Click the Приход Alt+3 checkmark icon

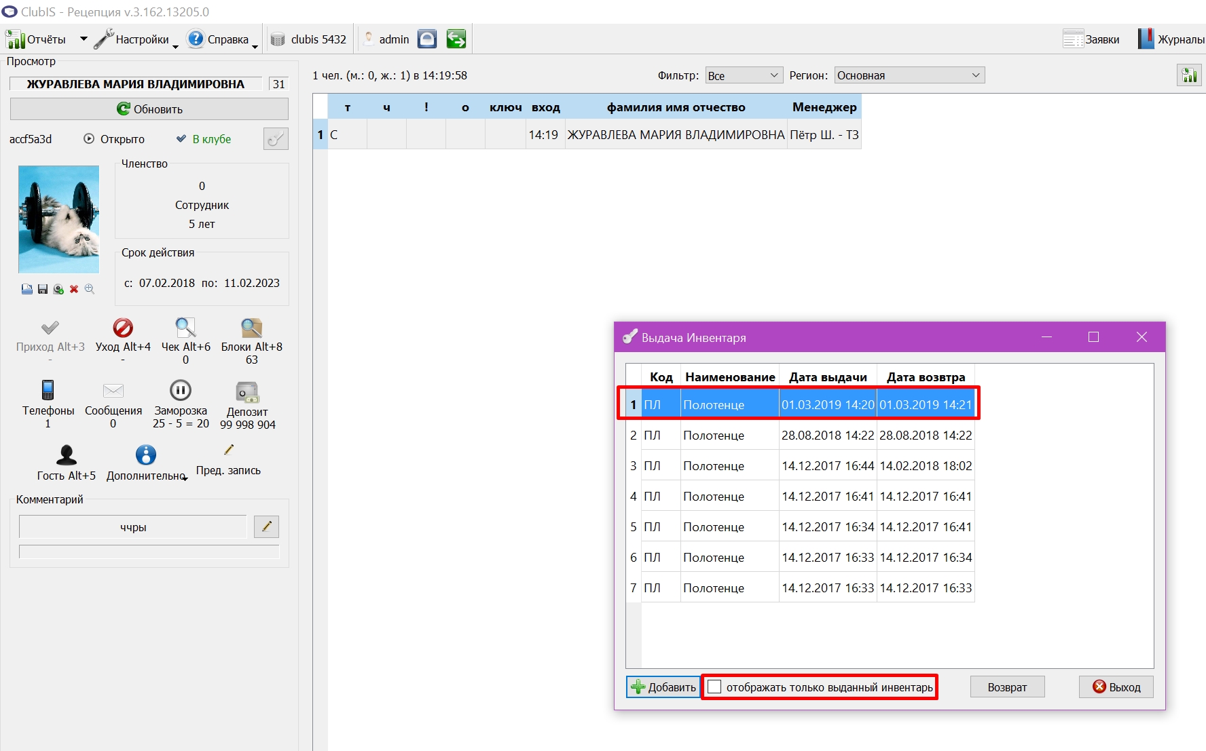click(x=50, y=328)
